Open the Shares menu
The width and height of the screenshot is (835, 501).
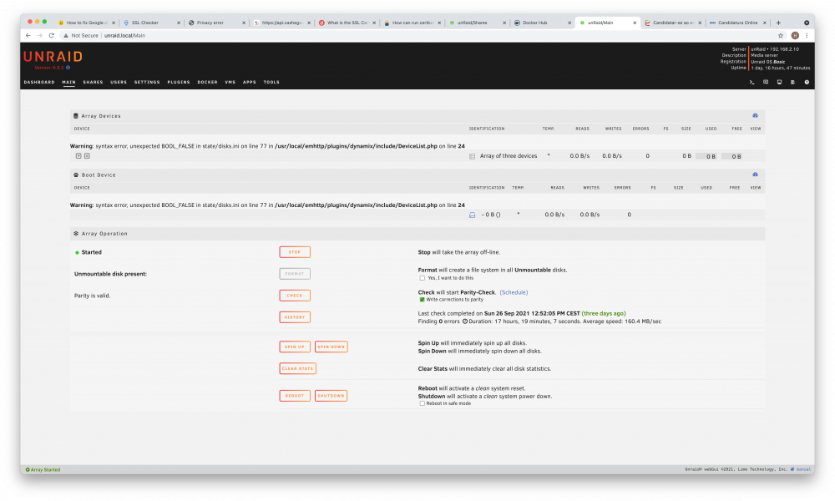[94, 82]
